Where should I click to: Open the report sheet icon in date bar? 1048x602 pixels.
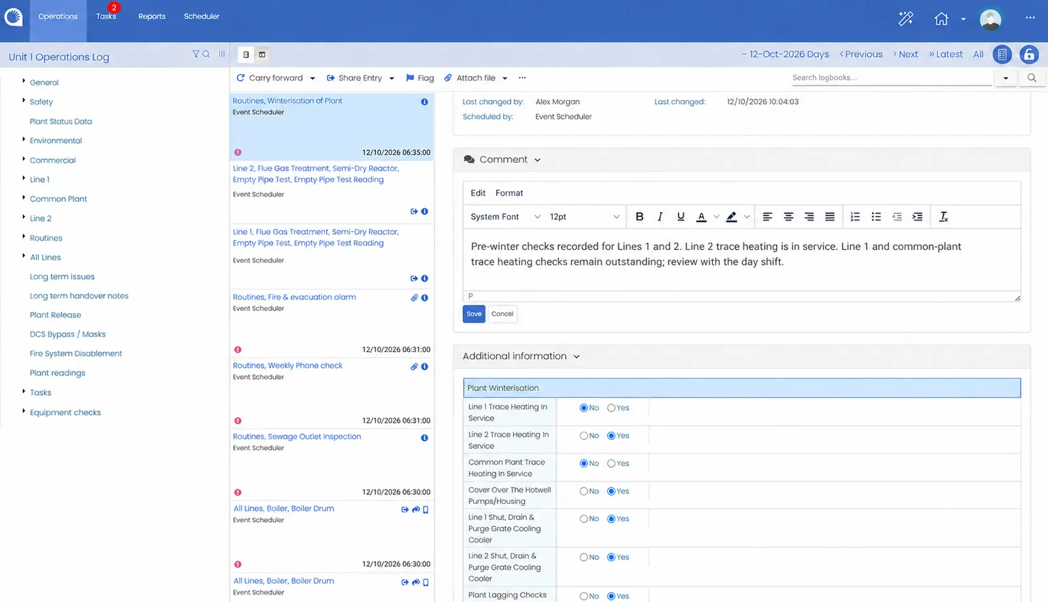coord(1002,54)
